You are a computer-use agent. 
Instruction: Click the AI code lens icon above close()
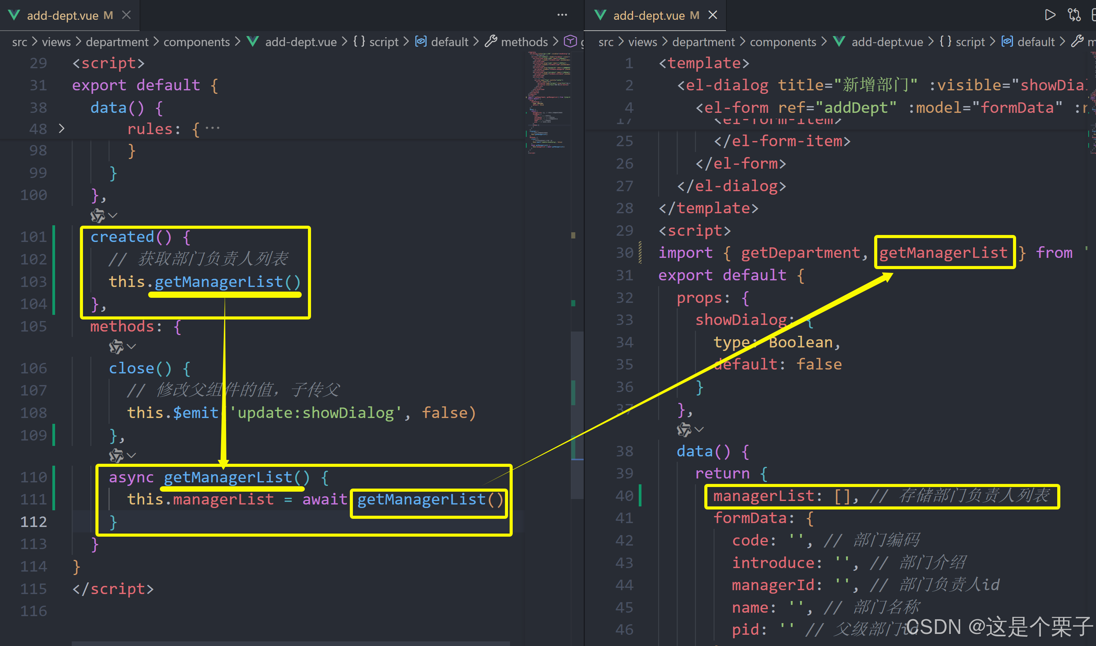(116, 347)
